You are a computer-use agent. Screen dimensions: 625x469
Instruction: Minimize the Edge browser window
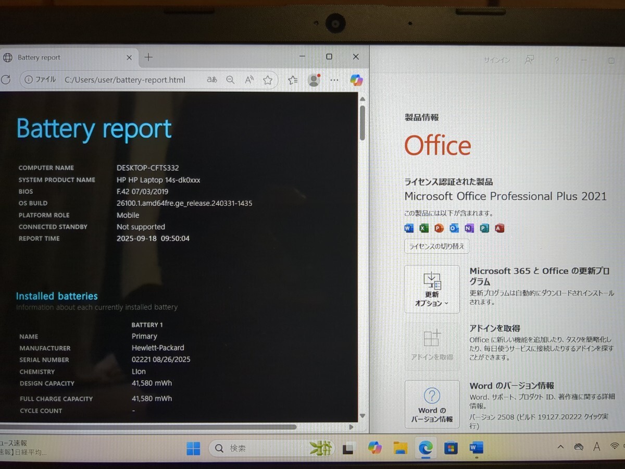[303, 57]
